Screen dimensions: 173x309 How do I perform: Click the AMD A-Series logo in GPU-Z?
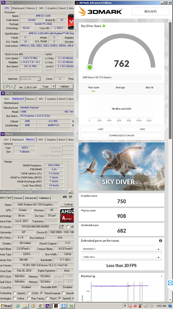(x=67, y=215)
